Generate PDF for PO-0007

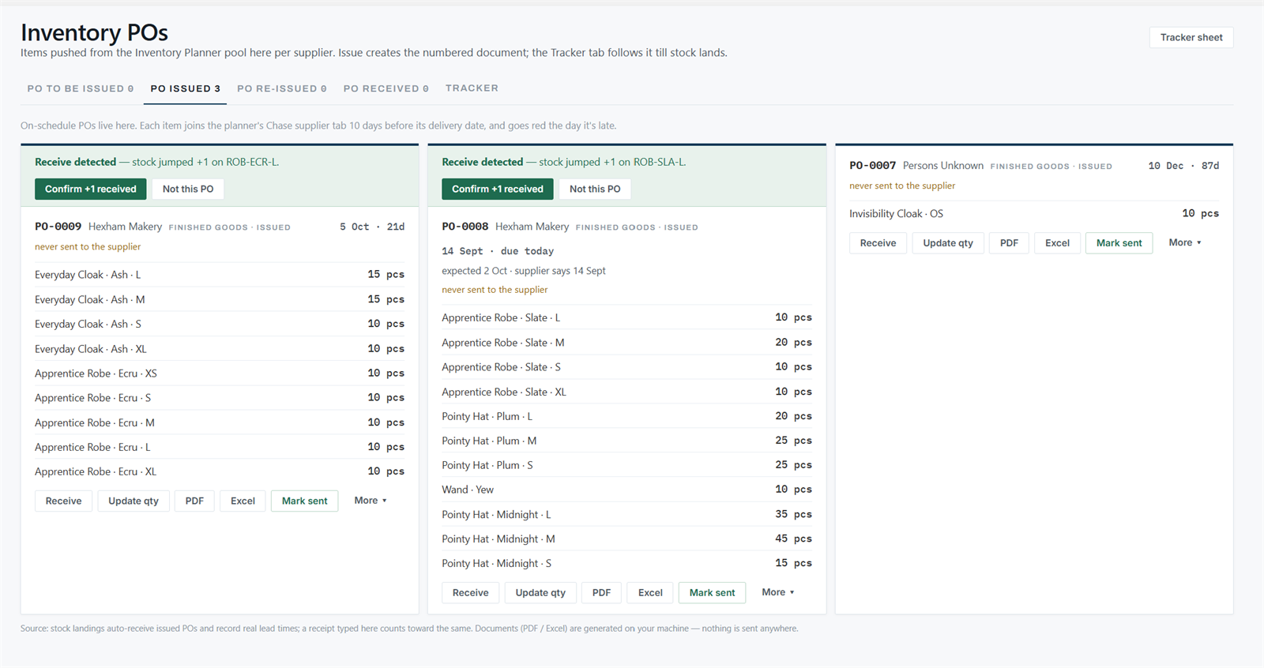1009,242
